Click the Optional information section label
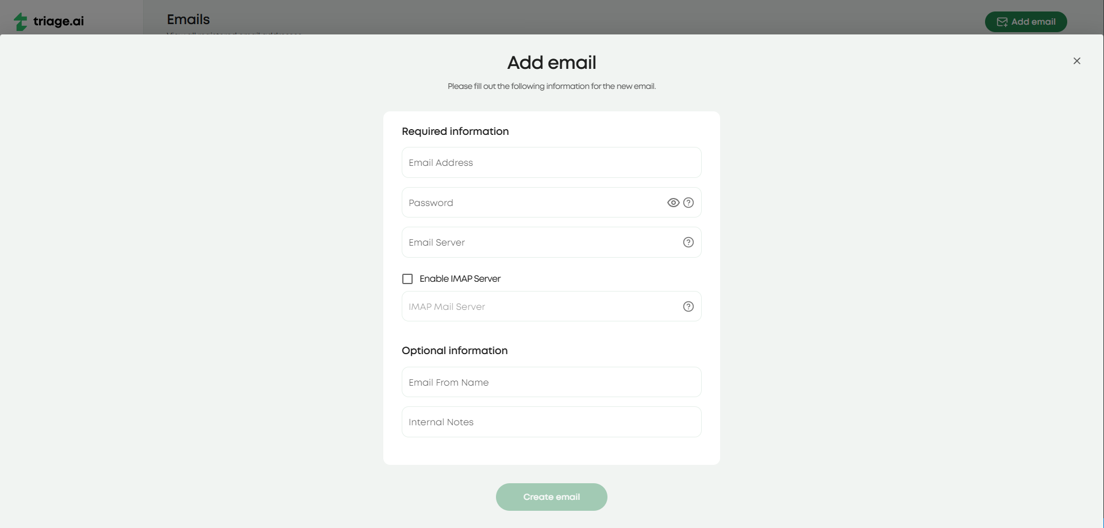The height and width of the screenshot is (528, 1104). click(x=454, y=351)
